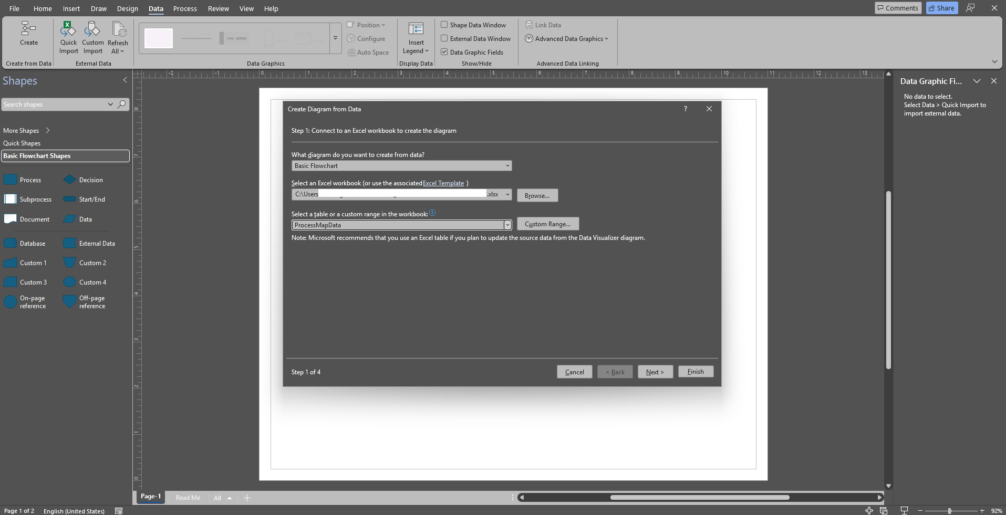Open the Excel Template link
This screenshot has width=1006, height=515.
tap(443, 183)
